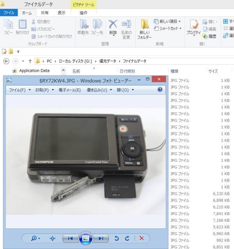Viewport: 234px width, 249px height.
Task: Rotate the photo counterclockwise
Action: pos(116,238)
